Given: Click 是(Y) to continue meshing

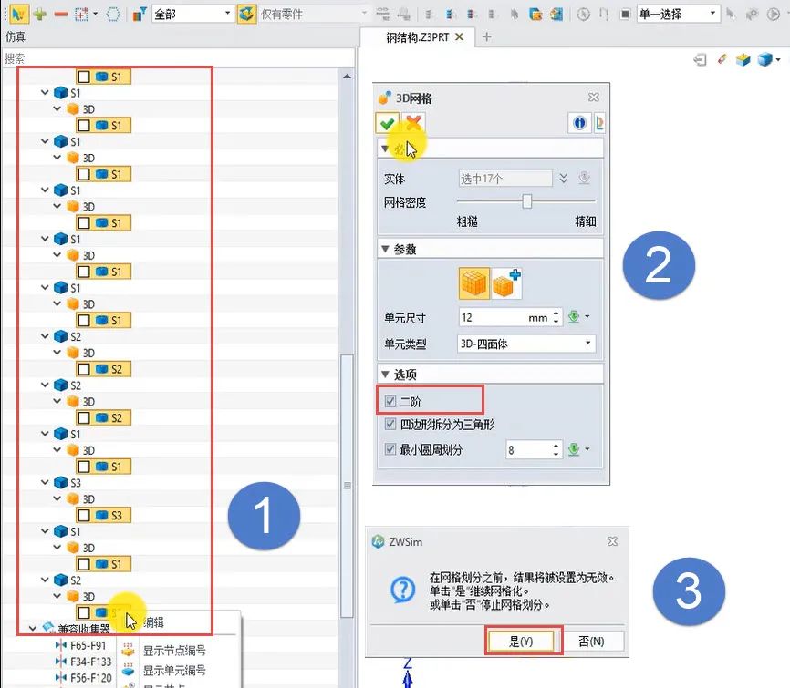Looking at the screenshot, I should pyautogui.click(x=522, y=642).
